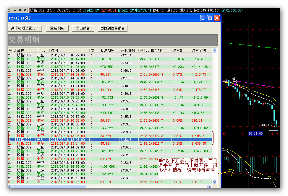Viewport: 288px width, 196px height.
Task: Click the 2438.0 open price cell
Action: [126, 109]
